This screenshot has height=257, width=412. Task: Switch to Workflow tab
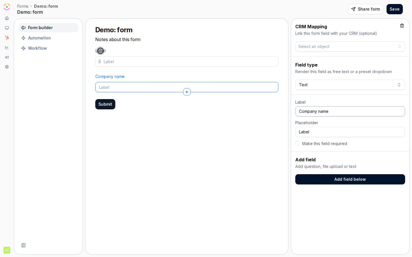click(48, 48)
